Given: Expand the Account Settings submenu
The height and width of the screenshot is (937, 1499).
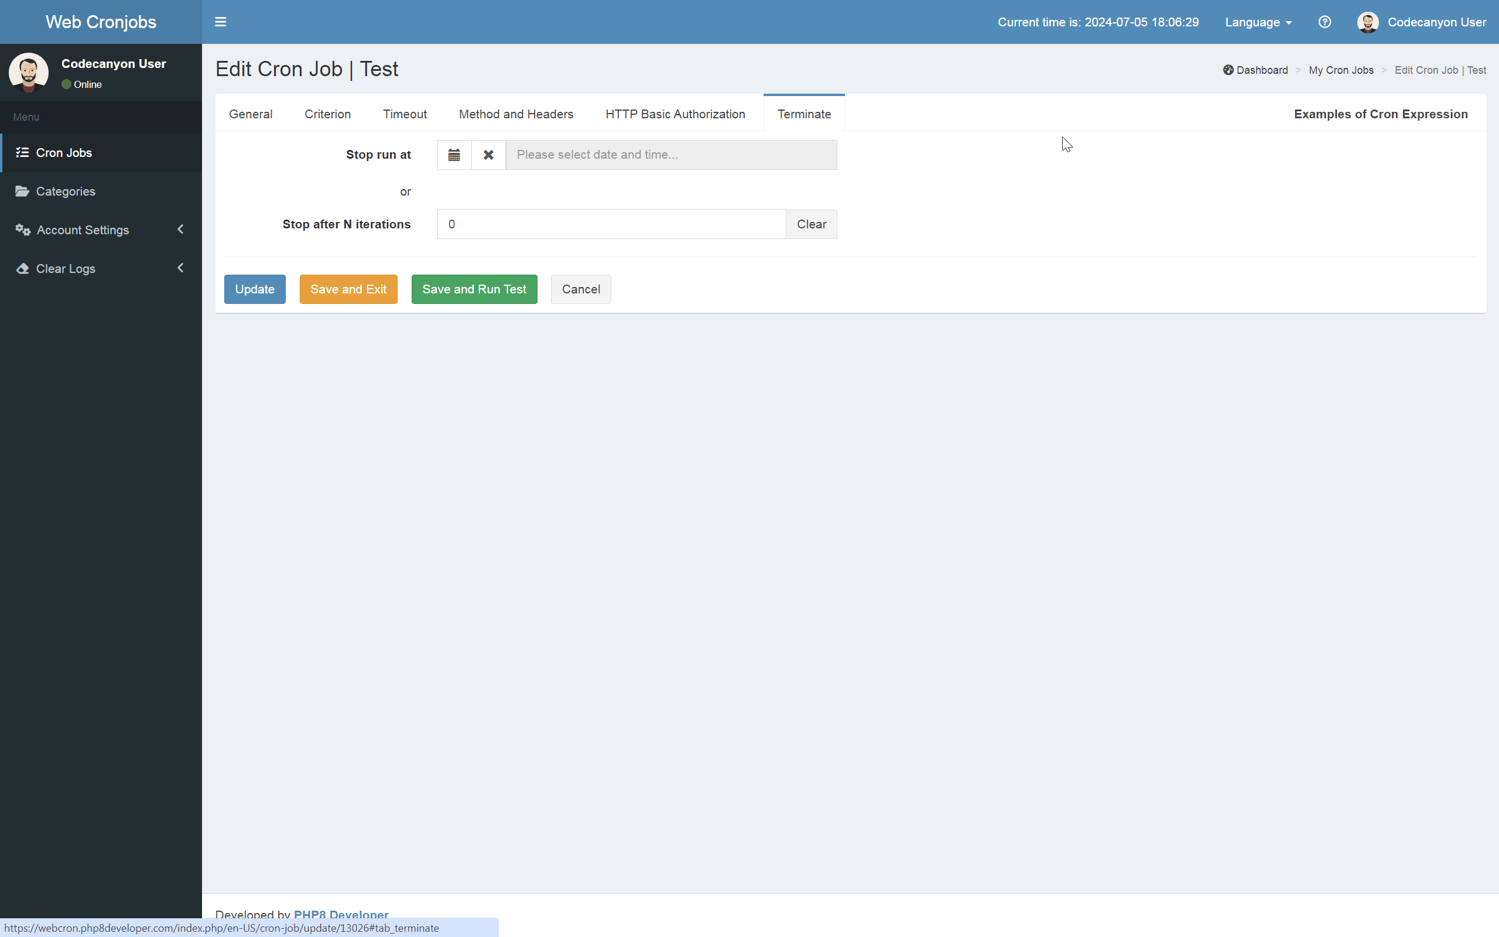Looking at the screenshot, I should click(x=180, y=230).
